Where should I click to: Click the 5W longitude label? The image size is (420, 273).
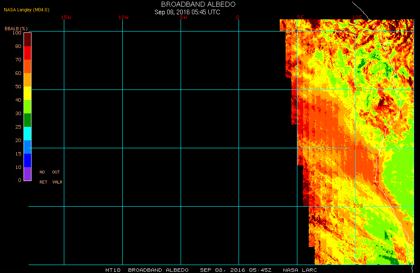click(183, 17)
